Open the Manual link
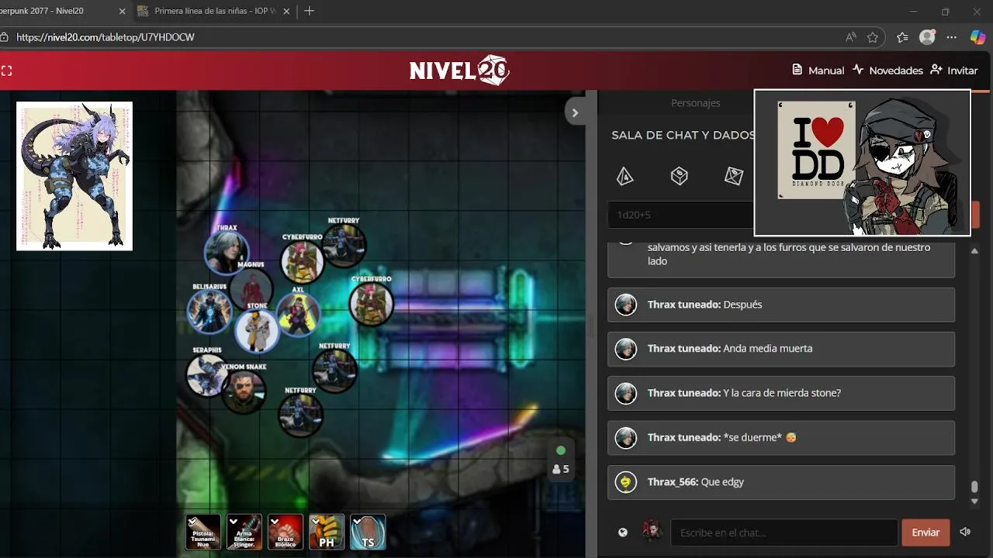993x558 pixels. (x=818, y=70)
